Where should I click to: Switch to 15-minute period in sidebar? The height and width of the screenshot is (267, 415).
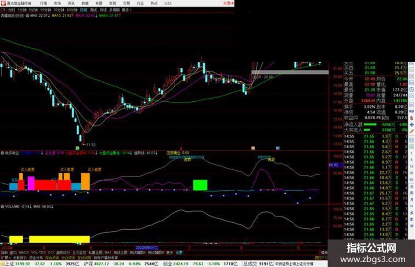click(x=411, y=167)
